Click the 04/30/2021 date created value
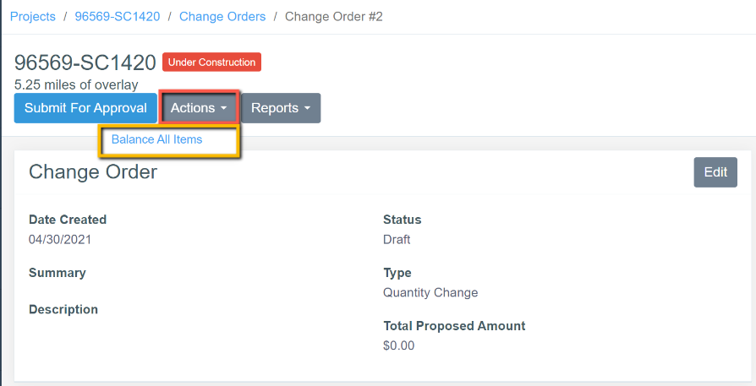756x386 pixels. 60,239
